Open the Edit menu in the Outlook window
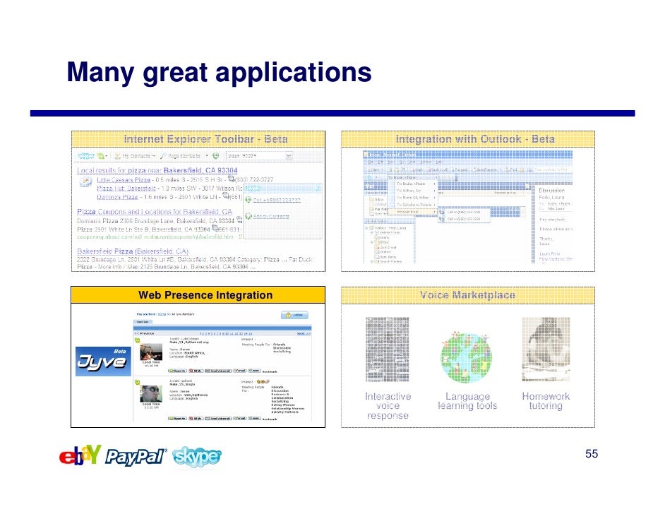The image size is (665, 514). pos(380,162)
